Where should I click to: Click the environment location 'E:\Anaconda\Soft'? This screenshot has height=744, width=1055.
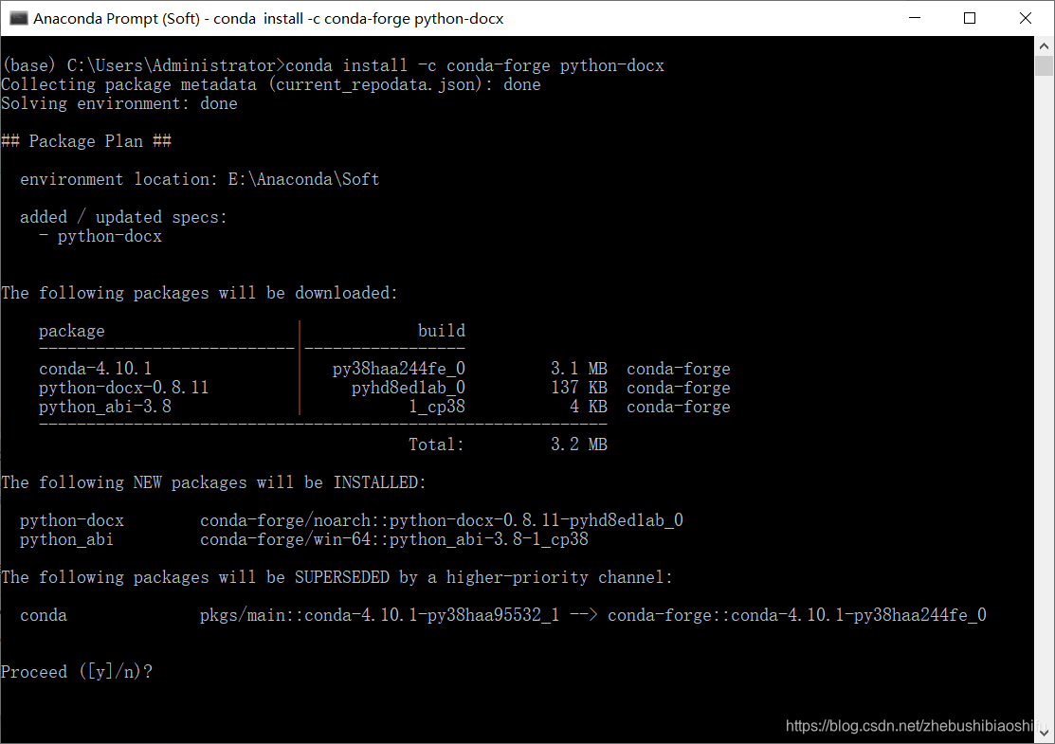click(x=303, y=179)
